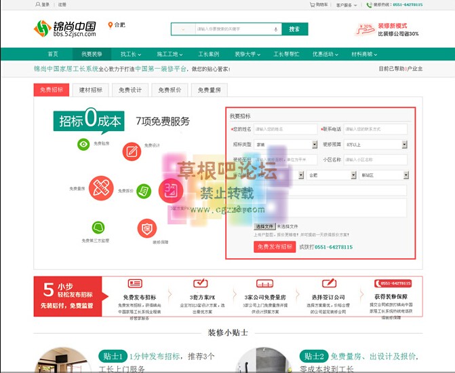Viewport: 455px width, 373px height.
Task: Switch to the 免费设计 tab
Action: click(x=130, y=90)
